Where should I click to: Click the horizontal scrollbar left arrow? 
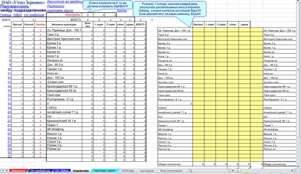click(x=233, y=170)
